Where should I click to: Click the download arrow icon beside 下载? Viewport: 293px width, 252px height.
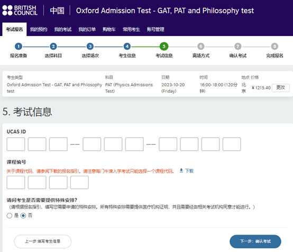[181, 170]
